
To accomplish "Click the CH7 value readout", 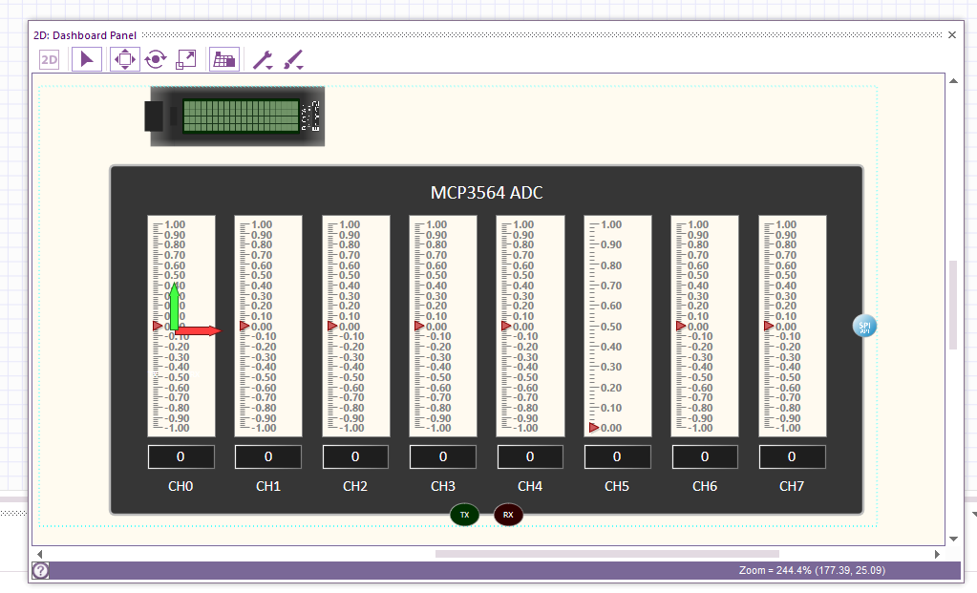I will [x=791, y=456].
